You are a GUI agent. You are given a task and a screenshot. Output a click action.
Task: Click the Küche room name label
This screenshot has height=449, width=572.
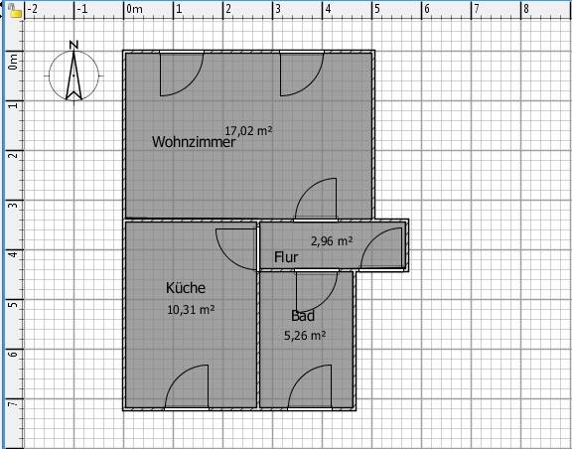click(186, 288)
